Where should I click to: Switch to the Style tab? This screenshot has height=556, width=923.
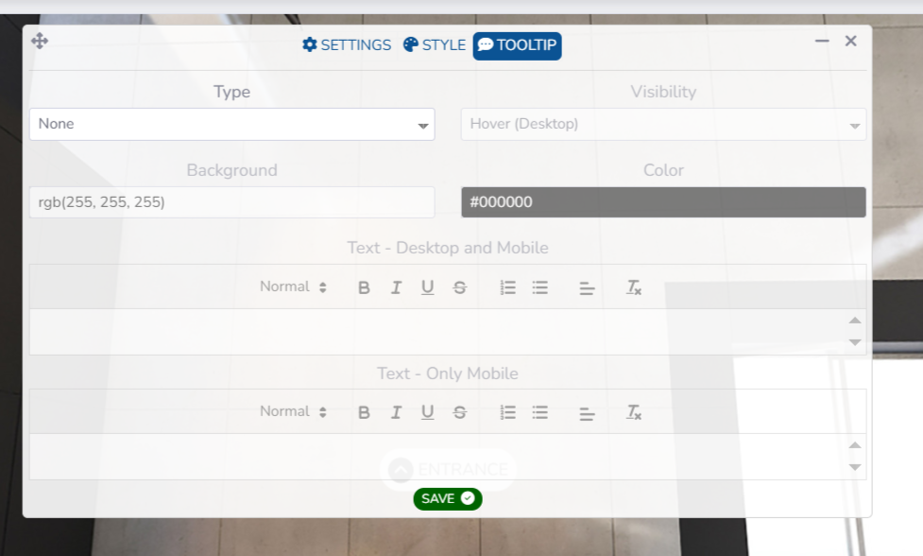coord(435,45)
